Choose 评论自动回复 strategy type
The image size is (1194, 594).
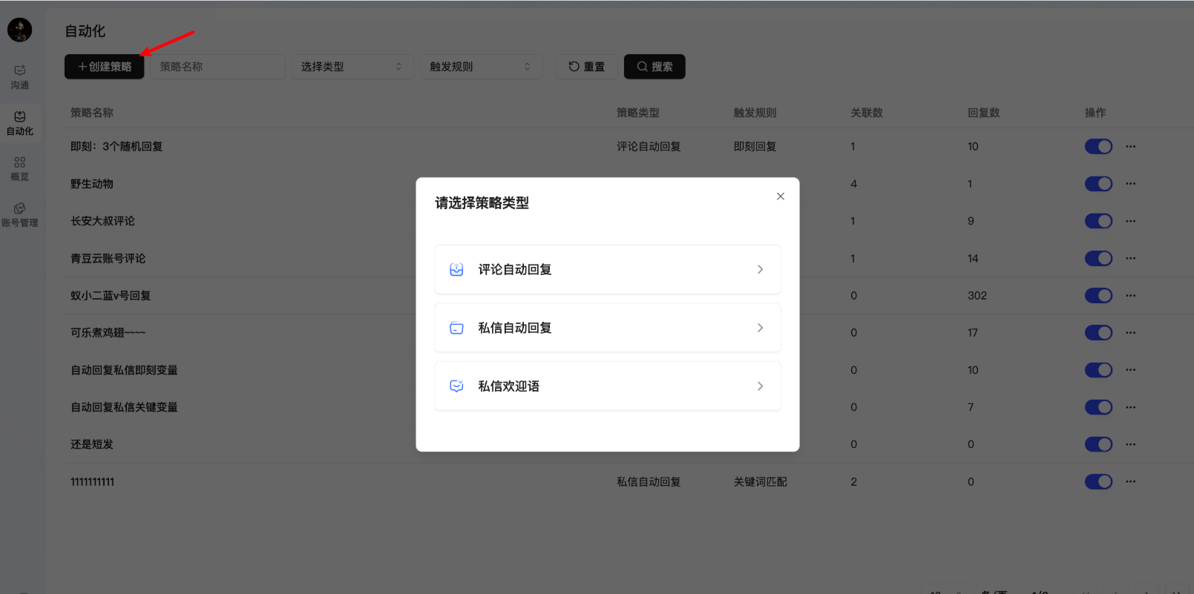click(607, 270)
